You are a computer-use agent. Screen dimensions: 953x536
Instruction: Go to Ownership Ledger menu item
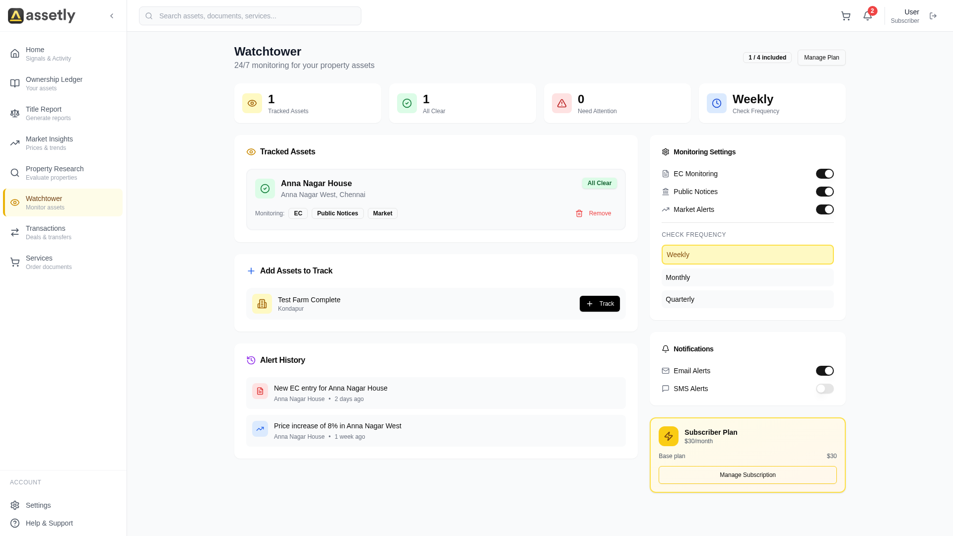pyautogui.click(x=54, y=83)
